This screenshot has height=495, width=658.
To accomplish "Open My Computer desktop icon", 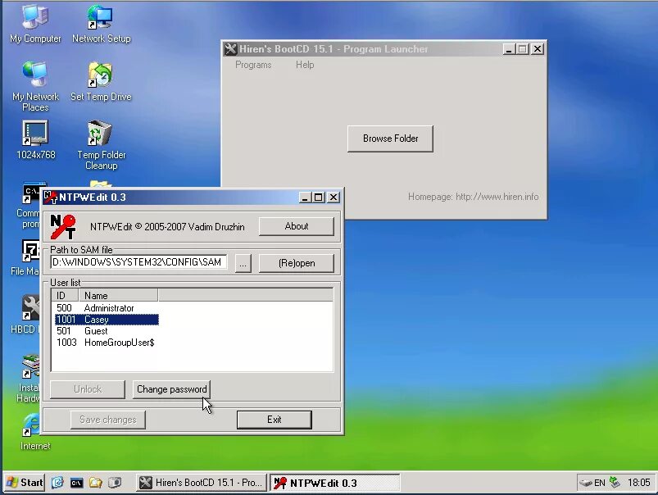I will pyautogui.click(x=35, y=23).
